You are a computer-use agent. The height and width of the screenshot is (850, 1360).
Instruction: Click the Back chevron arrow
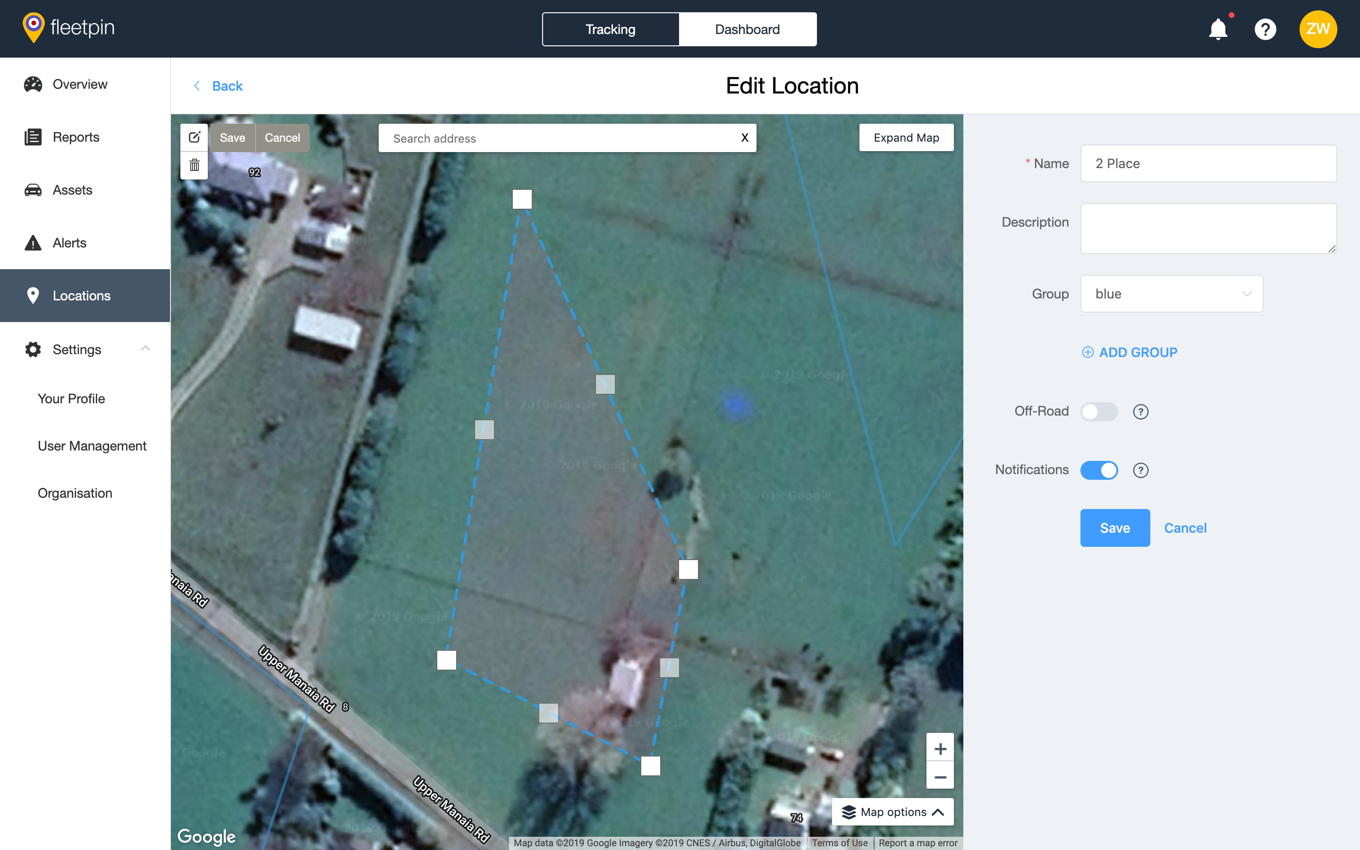[196, 86]
